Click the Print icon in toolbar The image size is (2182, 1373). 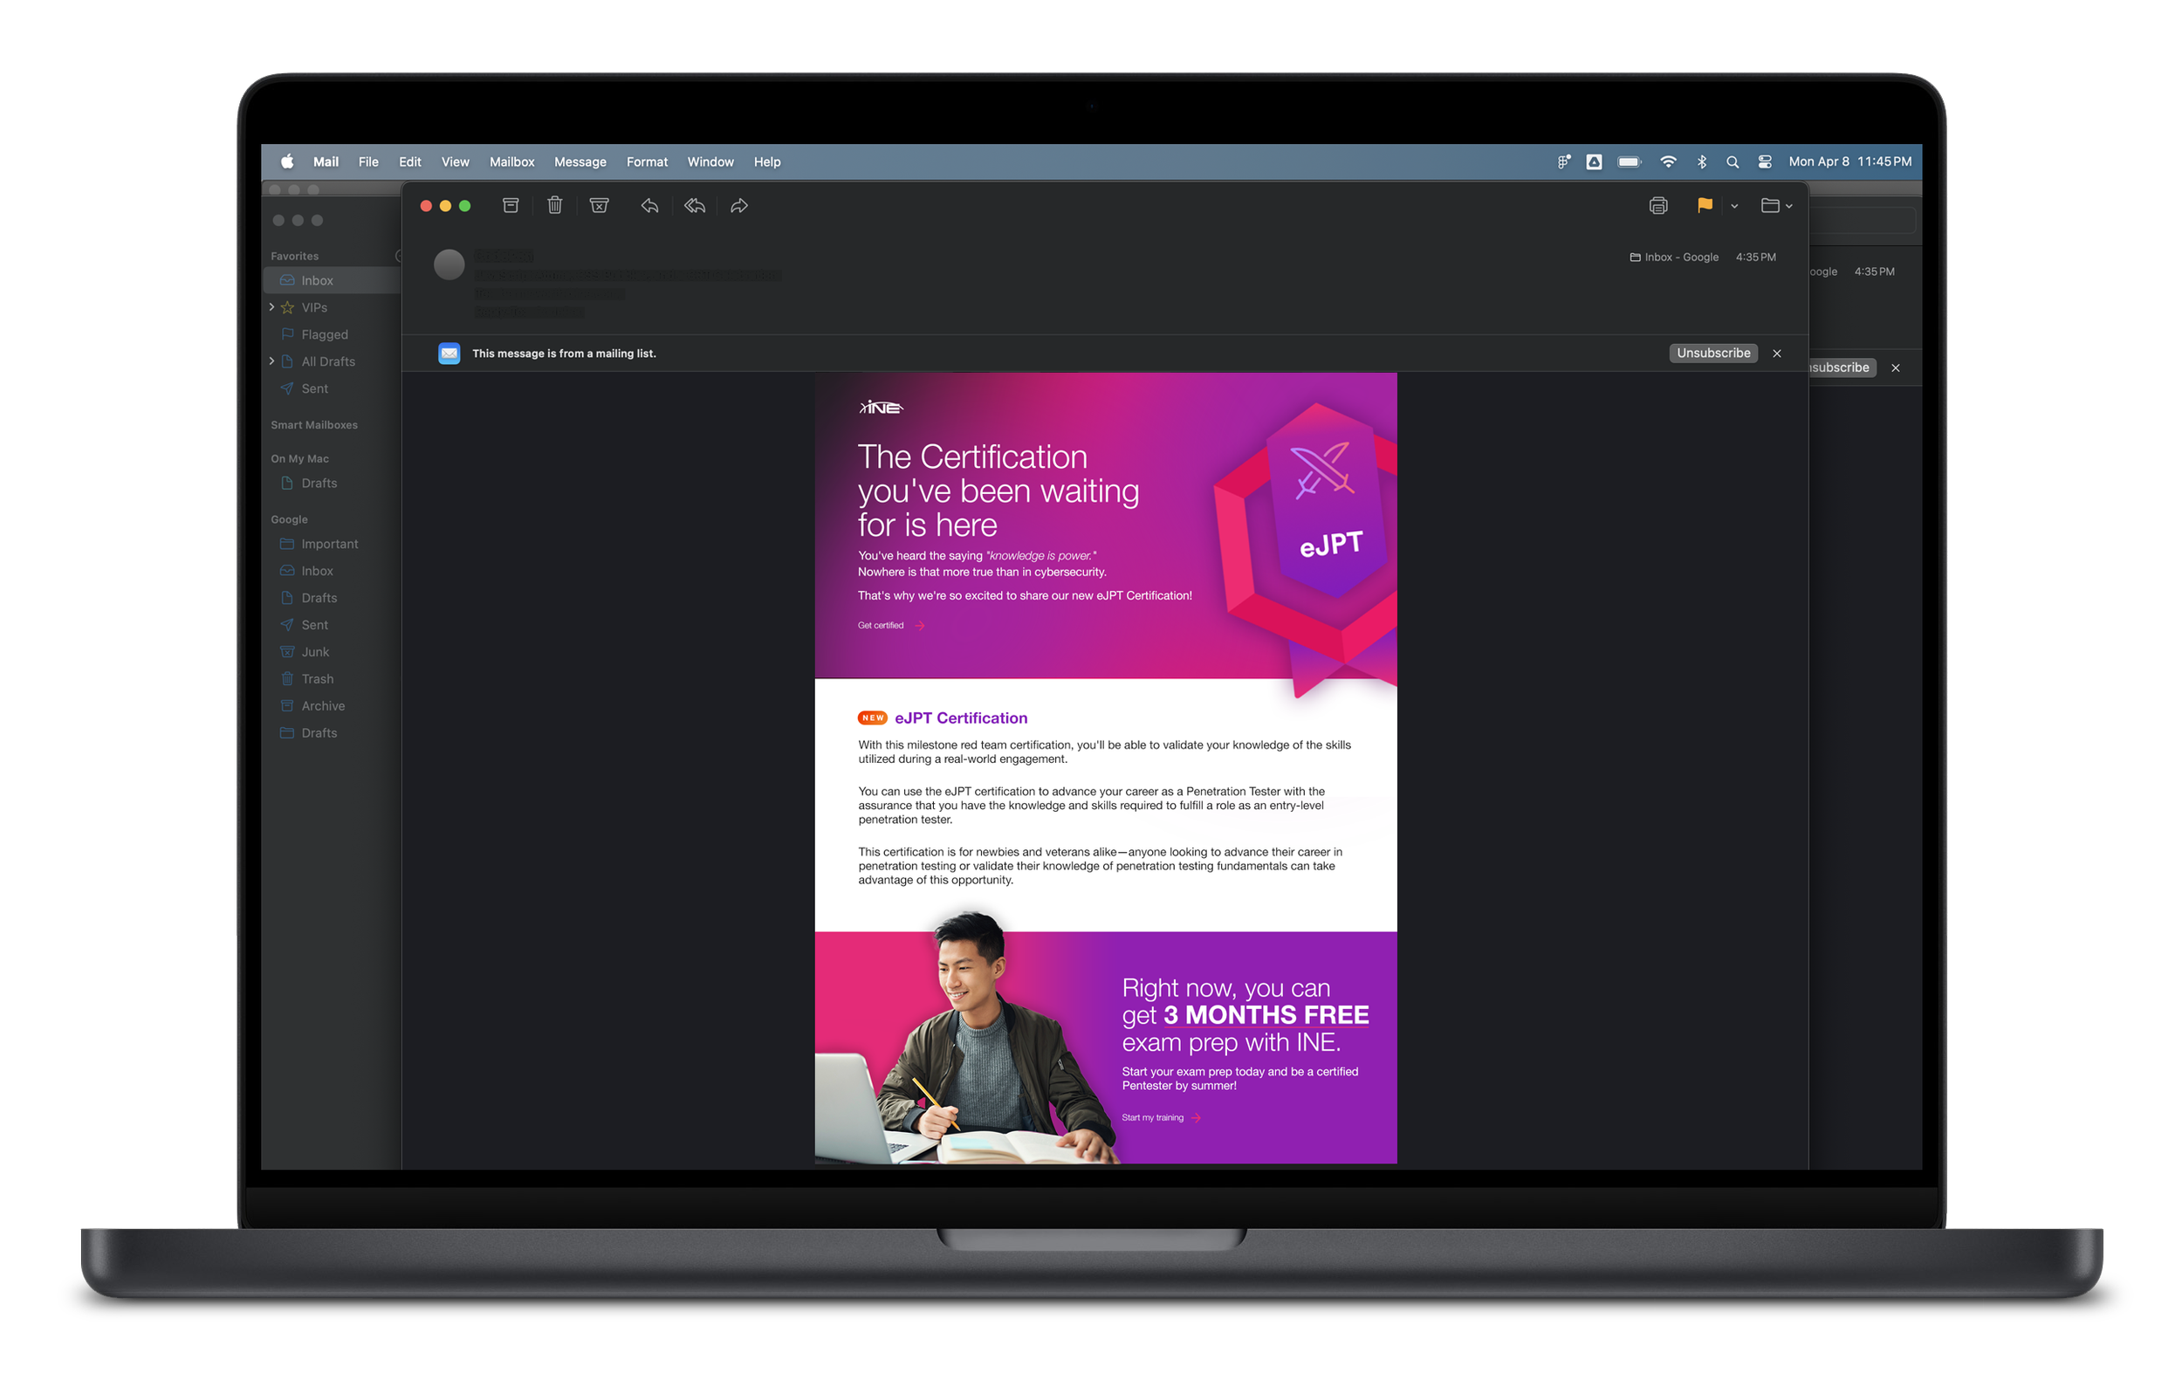pos(1657,206)
